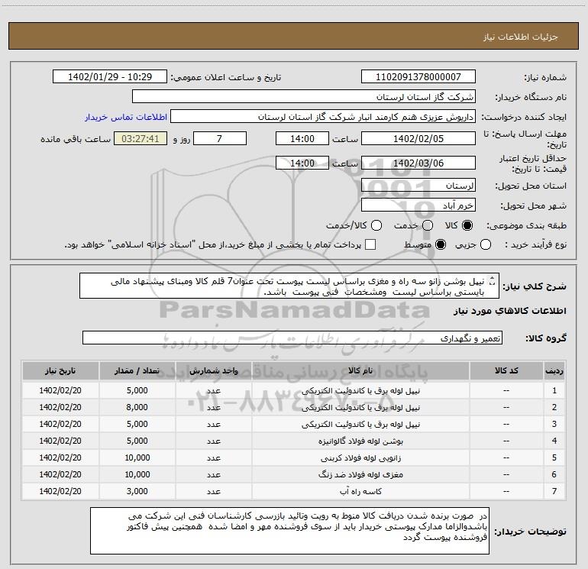The width and height of the screenshot is (588, 569).
Task: Click the response deadline time 14:00 field
Action: coord(302,138)
